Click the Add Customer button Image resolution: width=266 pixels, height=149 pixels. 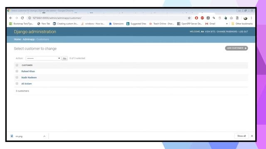click(236, 48)
